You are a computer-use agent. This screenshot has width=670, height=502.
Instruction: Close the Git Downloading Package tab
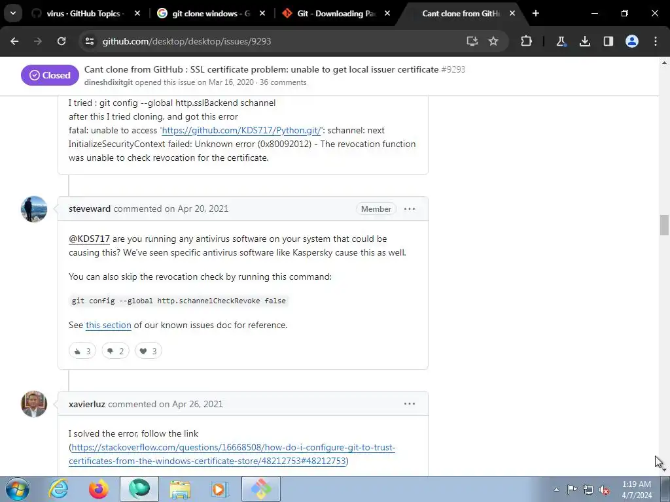pos(387,14)
